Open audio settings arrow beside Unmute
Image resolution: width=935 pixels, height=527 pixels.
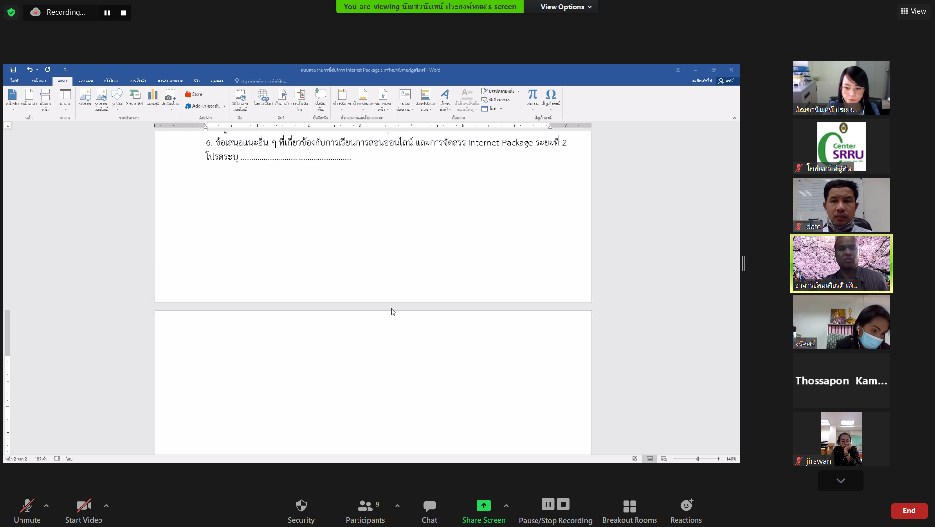(46, 506)
